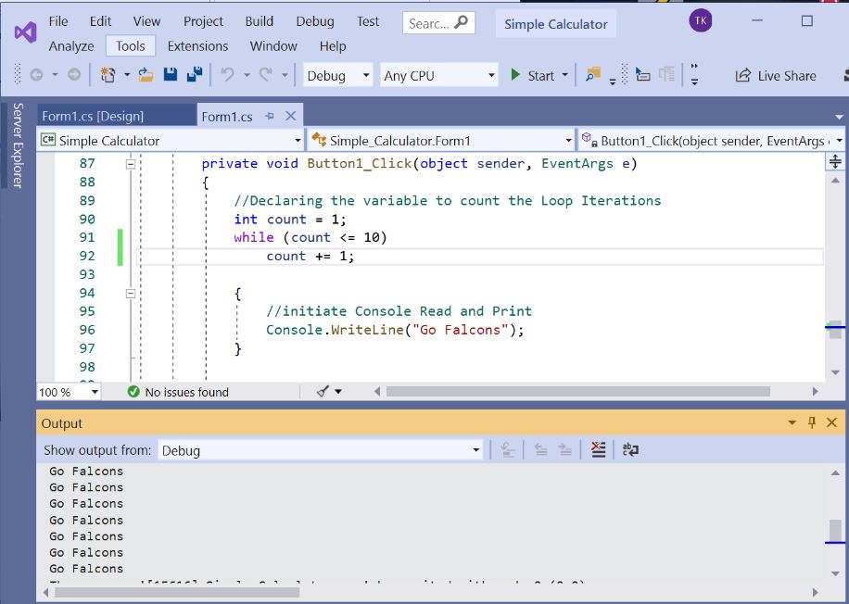Open the Any CPU platform dropdown
The width and height of the screenshot is (849, 604).
point(440,76)
